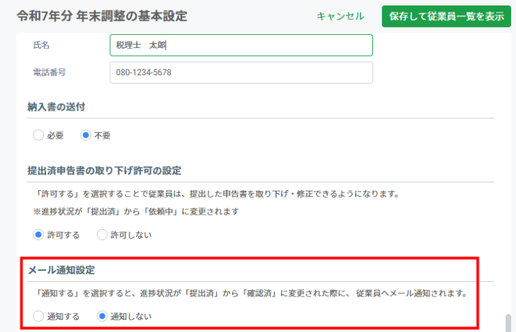Click the メール通知設定 section heading

61,270
